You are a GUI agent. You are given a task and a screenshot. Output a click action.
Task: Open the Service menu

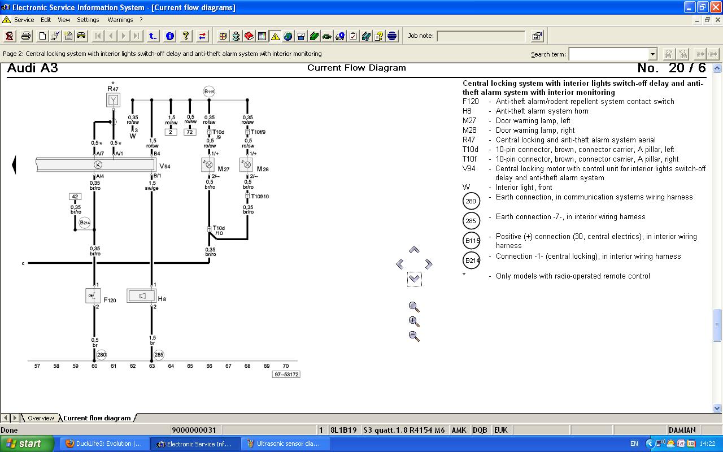pos(24,20)
